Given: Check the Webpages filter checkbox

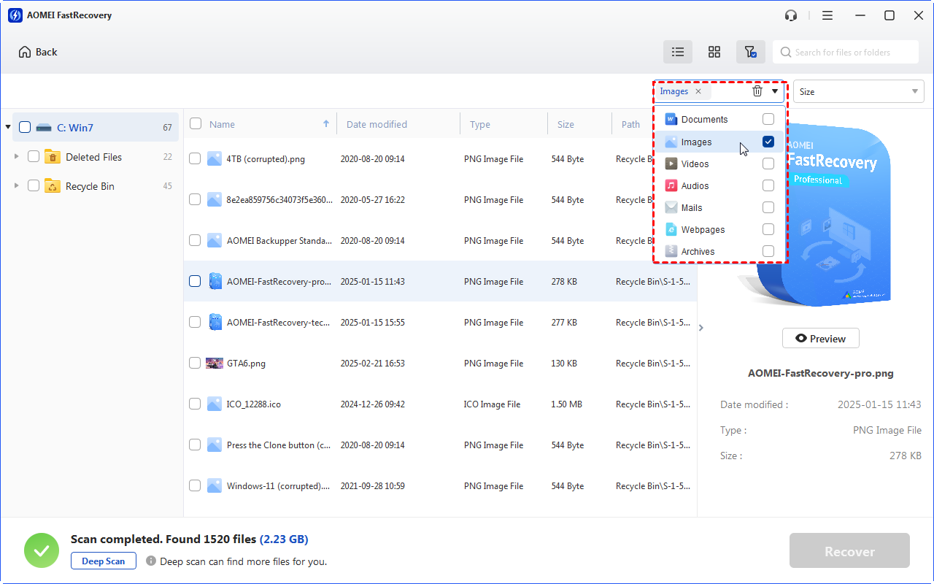Looking at the screenshot, I should click(768, 229).
